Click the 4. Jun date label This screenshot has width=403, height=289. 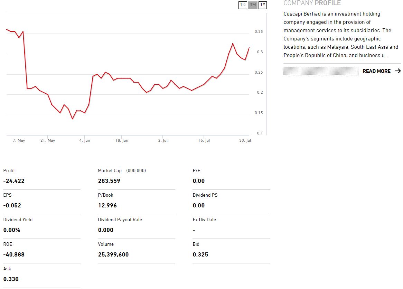pyautogui.click(x=85, y=141)
